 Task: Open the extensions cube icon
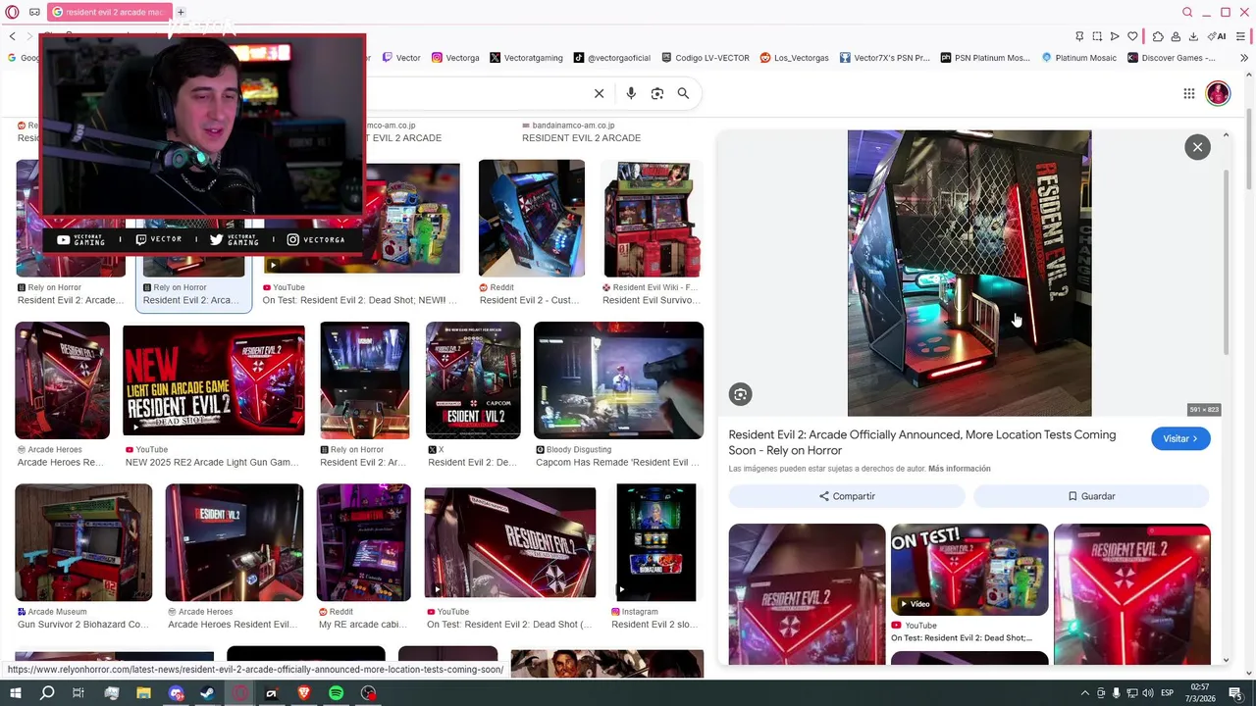[1158, 36]
